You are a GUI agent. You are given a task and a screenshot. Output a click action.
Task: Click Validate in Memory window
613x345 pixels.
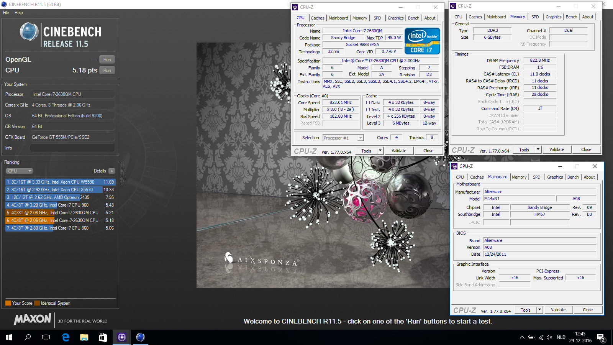[x=557, y=150]
